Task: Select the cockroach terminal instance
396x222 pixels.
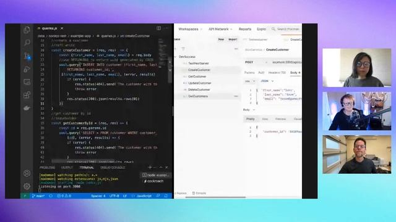Action: (154, 181)
